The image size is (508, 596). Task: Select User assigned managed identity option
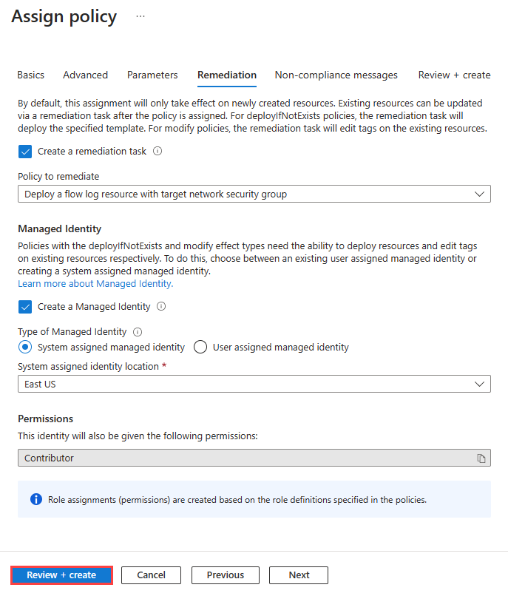[200, 347]
